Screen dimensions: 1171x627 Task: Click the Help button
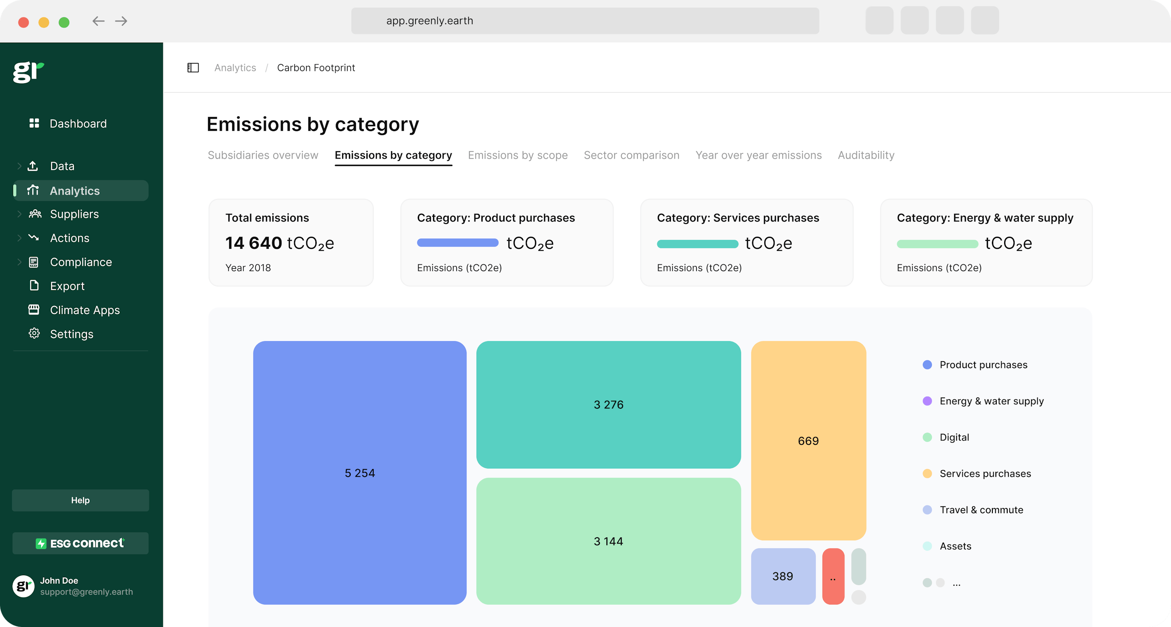(x=80, y=499)
